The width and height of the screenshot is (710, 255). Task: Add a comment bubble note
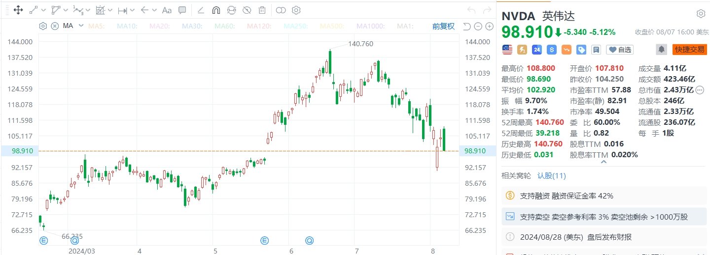[182, 10]
